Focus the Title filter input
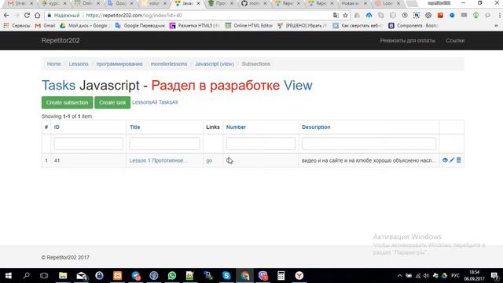Viewport: 503px width, 283px height. pyautogui.click(x=164, y=144)
